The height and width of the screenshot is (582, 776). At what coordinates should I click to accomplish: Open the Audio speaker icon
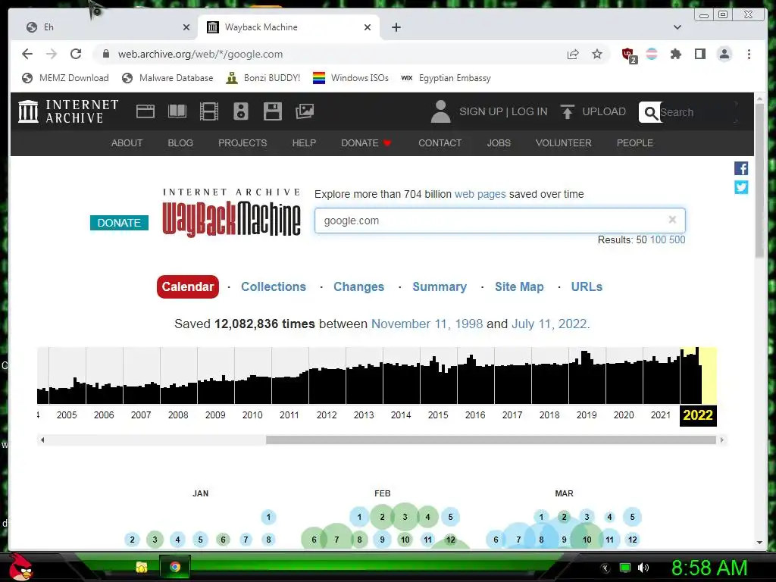pyautogui.click(x=240, y=111)
